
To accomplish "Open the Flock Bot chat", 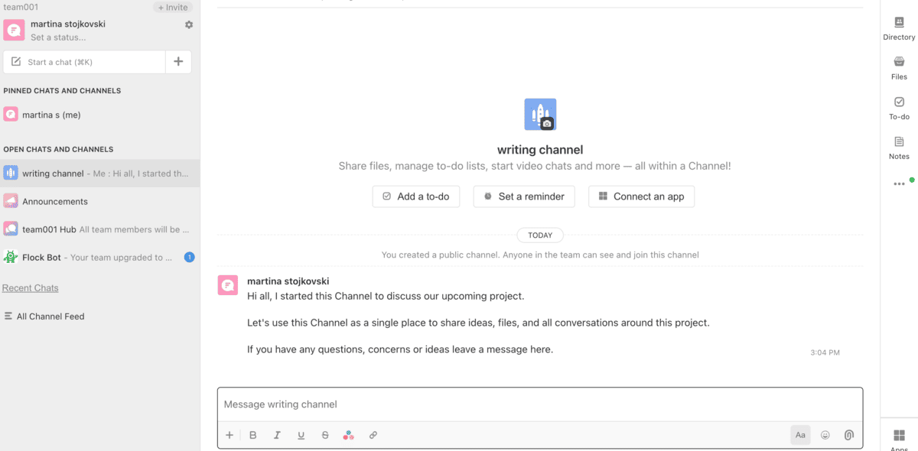I will pyautogui.click(x=41, y=258).
